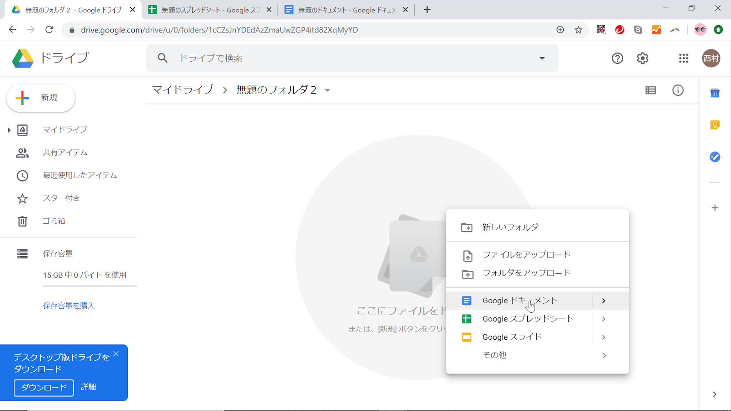Expand the その他 submenu arrow
731x411 pixels.
coord(604,355)
